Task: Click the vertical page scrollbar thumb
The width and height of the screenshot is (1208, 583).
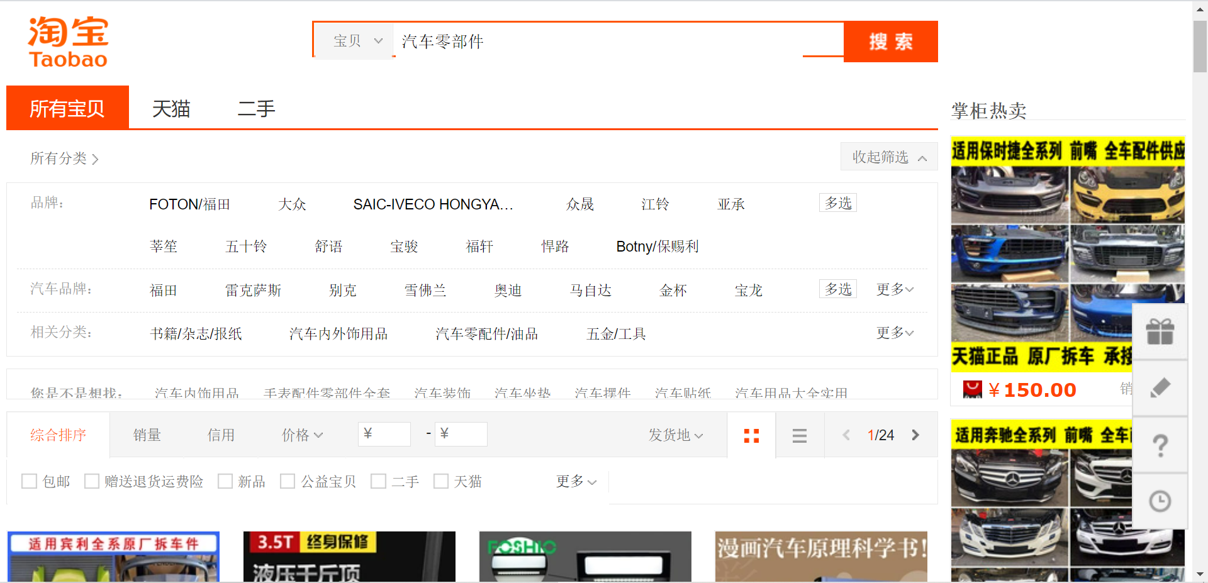Action: click(1200, 47)
